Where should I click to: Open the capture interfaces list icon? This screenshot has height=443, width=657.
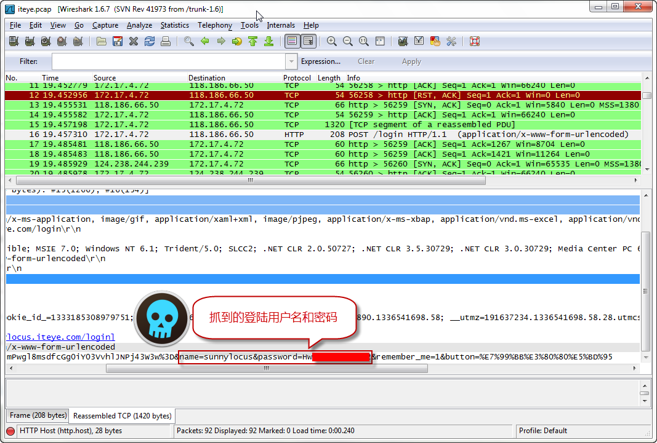[14, 41]
